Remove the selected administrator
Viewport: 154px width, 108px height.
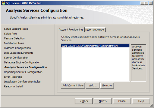coord(107,85)
